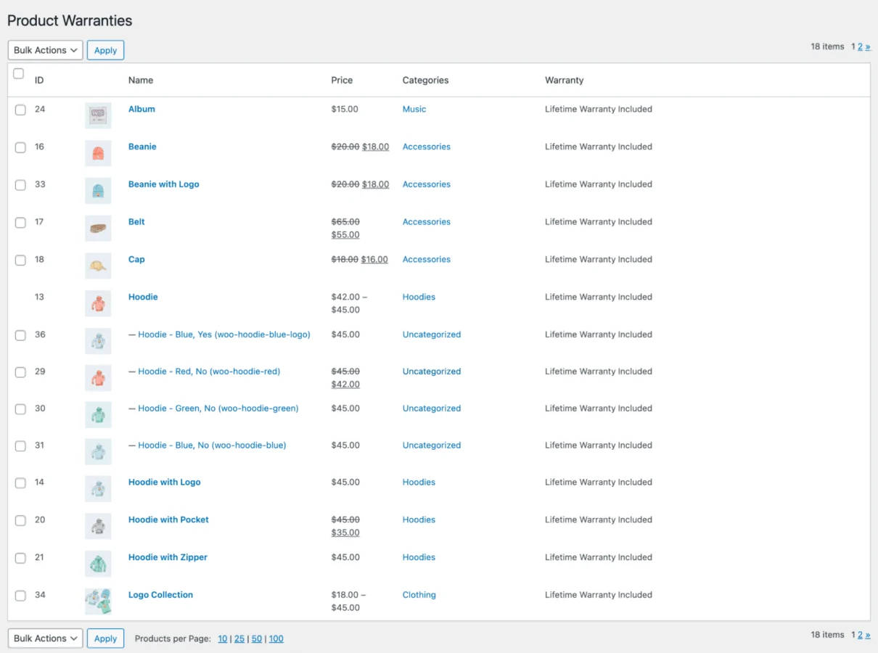Open the Hoodie product name link

(143, 297)
